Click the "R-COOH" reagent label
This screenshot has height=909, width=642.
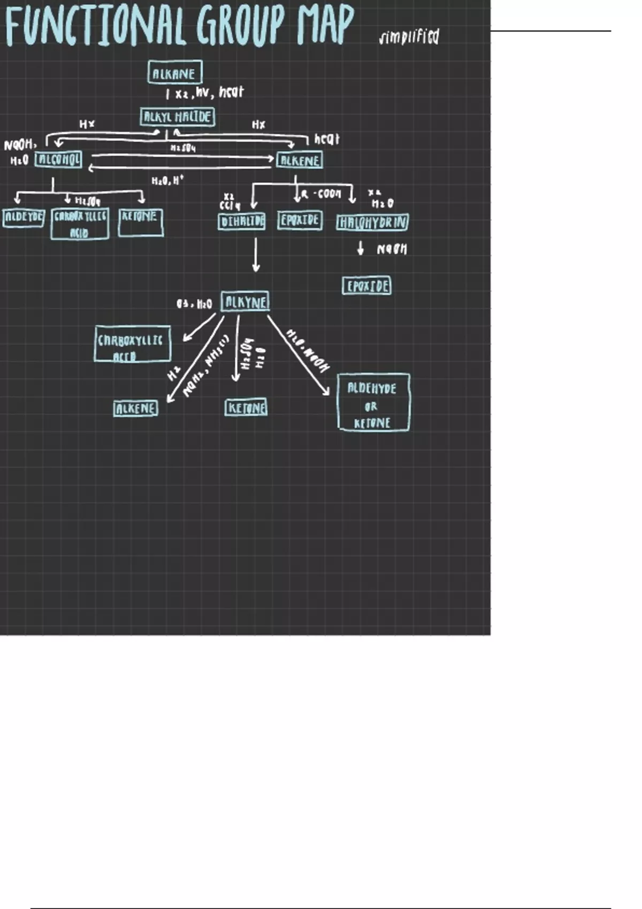pos(321,194)
